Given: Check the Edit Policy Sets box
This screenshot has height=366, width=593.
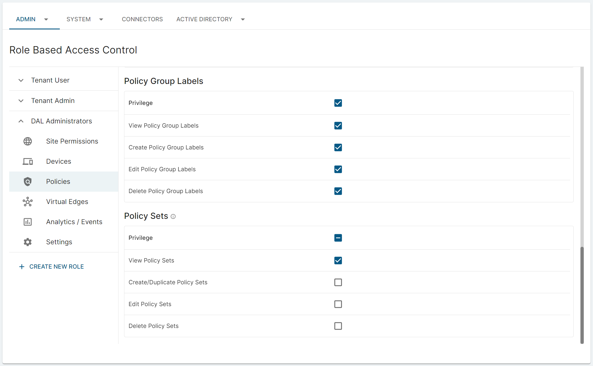Looking at the screenshot, I should point(338,304).
